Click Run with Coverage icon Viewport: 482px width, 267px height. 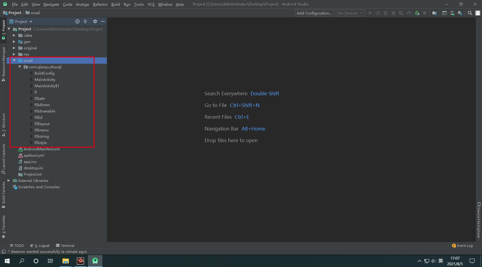point(401,13)
